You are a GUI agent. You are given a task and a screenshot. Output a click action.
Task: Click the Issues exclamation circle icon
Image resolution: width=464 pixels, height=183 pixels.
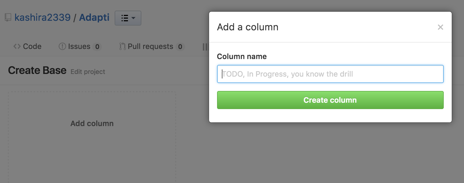[x=62, y=47]
